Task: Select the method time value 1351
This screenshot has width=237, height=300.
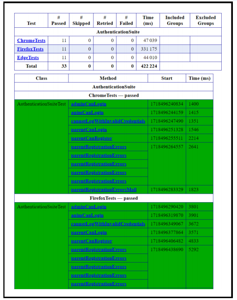Action: tap(194, 121)
